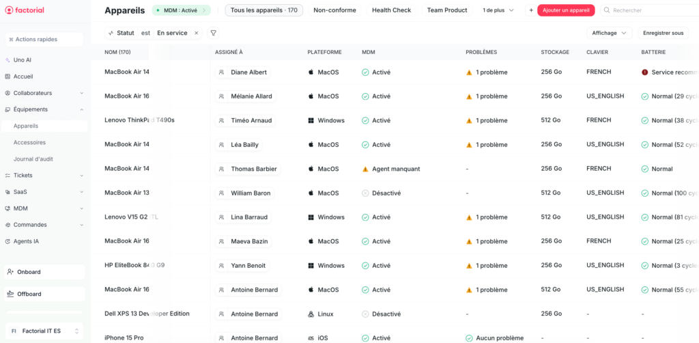Click the Offboard button
699x343 pixels.
pos(44,294)
